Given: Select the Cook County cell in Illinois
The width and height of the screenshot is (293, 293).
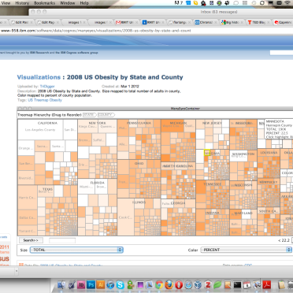Looking at the screenshot, I should coord(125,217).
